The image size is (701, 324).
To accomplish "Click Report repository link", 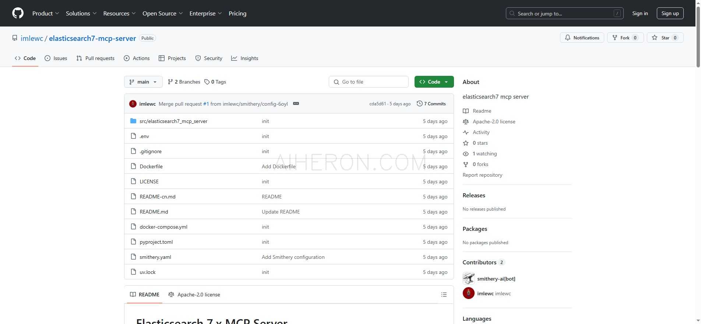I will point(482,175).
